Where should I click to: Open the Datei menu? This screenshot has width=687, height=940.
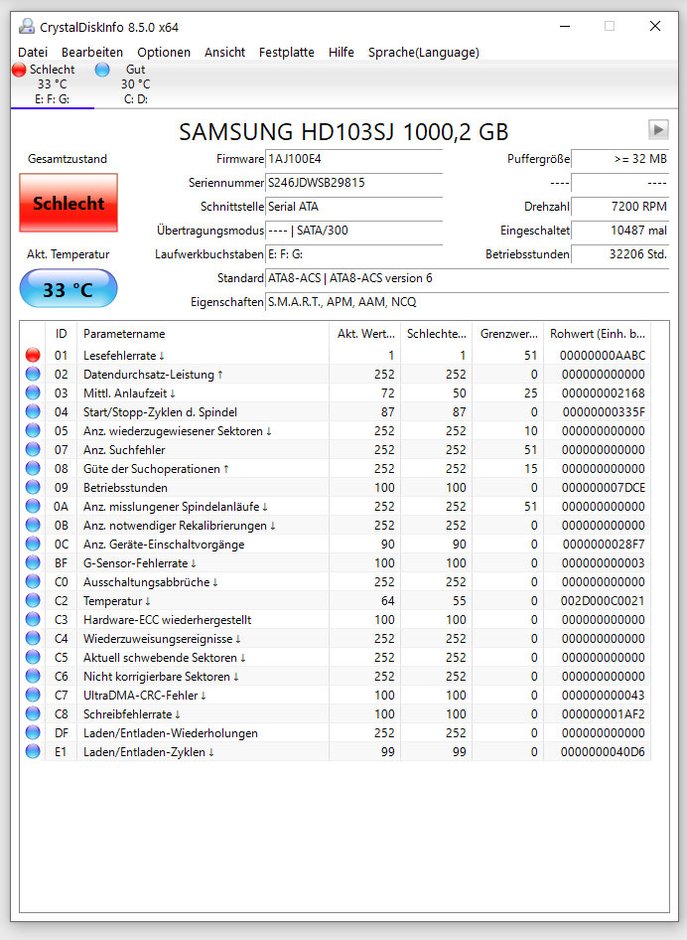tap(33, 52)
